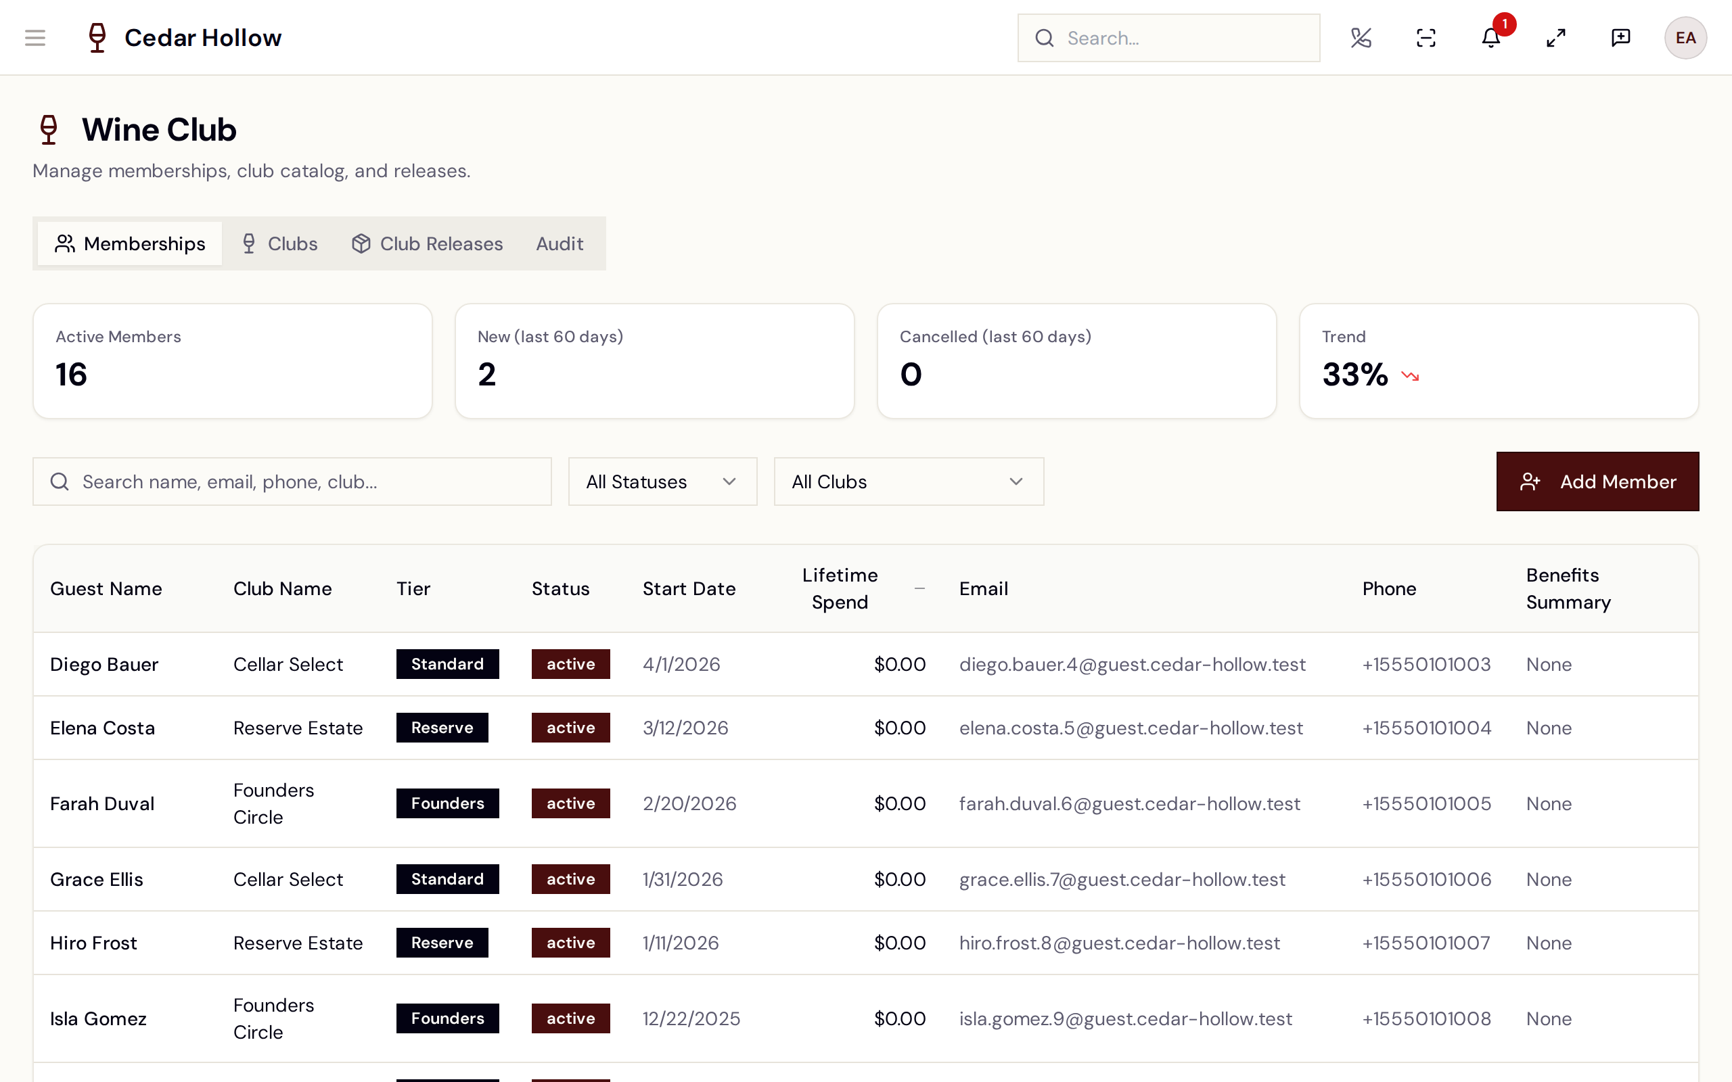The width and height of the screenshot is (1732, 1082).
Task: Click phone number +15550101008
Action: 1426,1018
